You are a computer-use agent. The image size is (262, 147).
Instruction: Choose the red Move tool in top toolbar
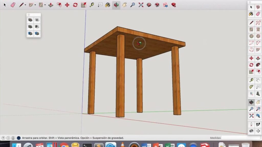coord(67,5)
